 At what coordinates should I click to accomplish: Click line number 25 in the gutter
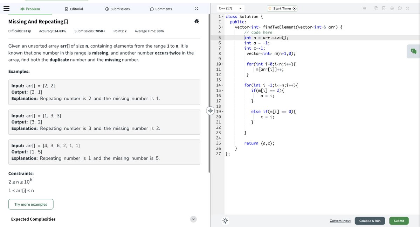(219, 143)
